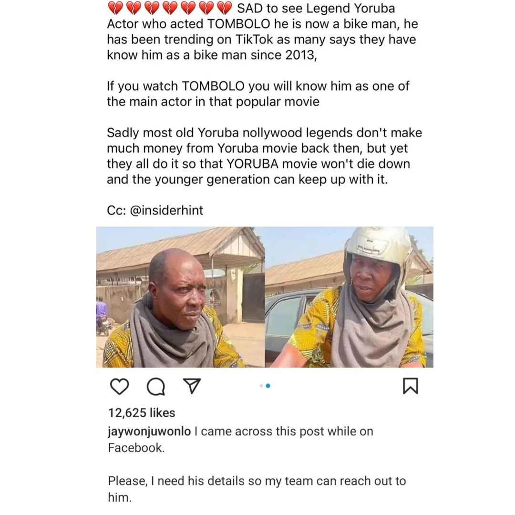Tap the first carousel page dot
The image size is (515, 515).
(261, 386)
